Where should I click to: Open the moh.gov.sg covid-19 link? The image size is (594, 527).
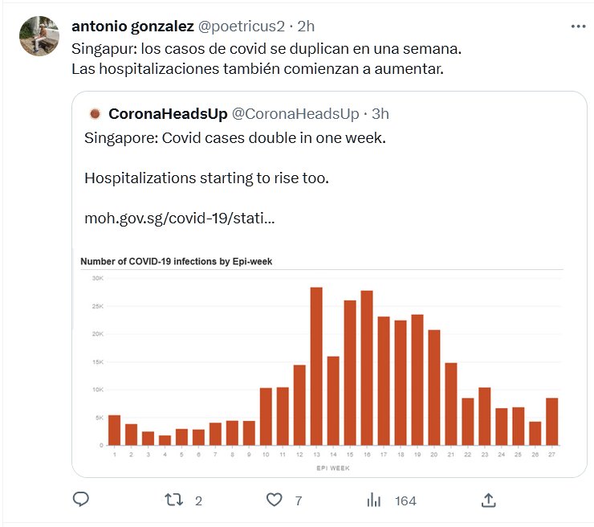point(178,218)
